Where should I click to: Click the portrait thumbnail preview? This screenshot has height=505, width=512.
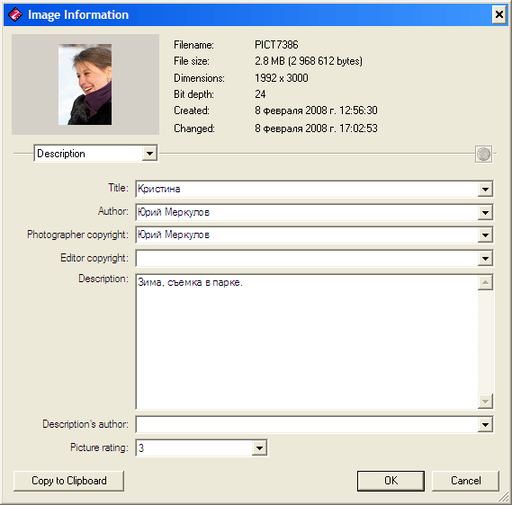(85, 84)
